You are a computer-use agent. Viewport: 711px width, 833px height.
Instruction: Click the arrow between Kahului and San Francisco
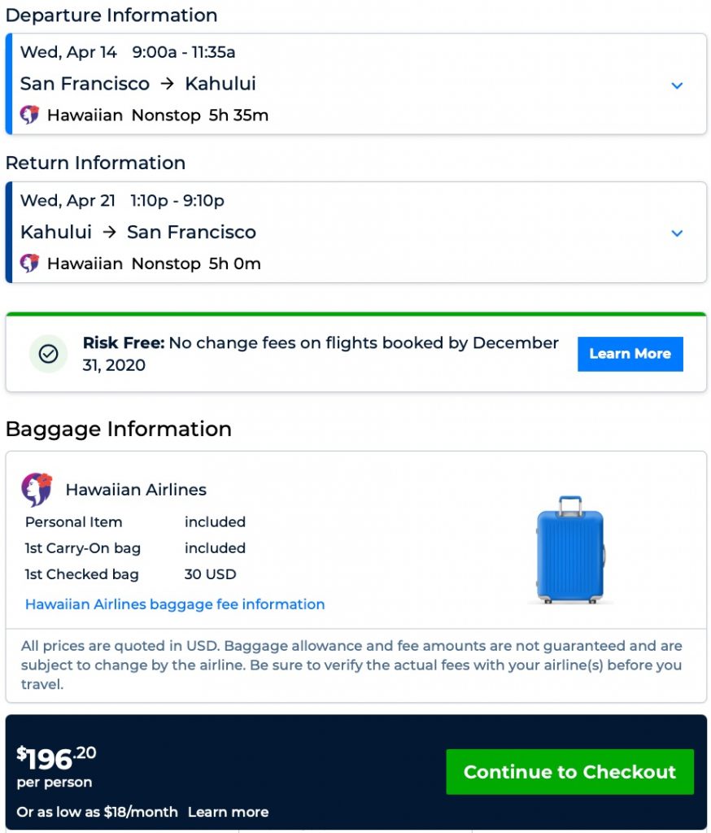point(109,232)
